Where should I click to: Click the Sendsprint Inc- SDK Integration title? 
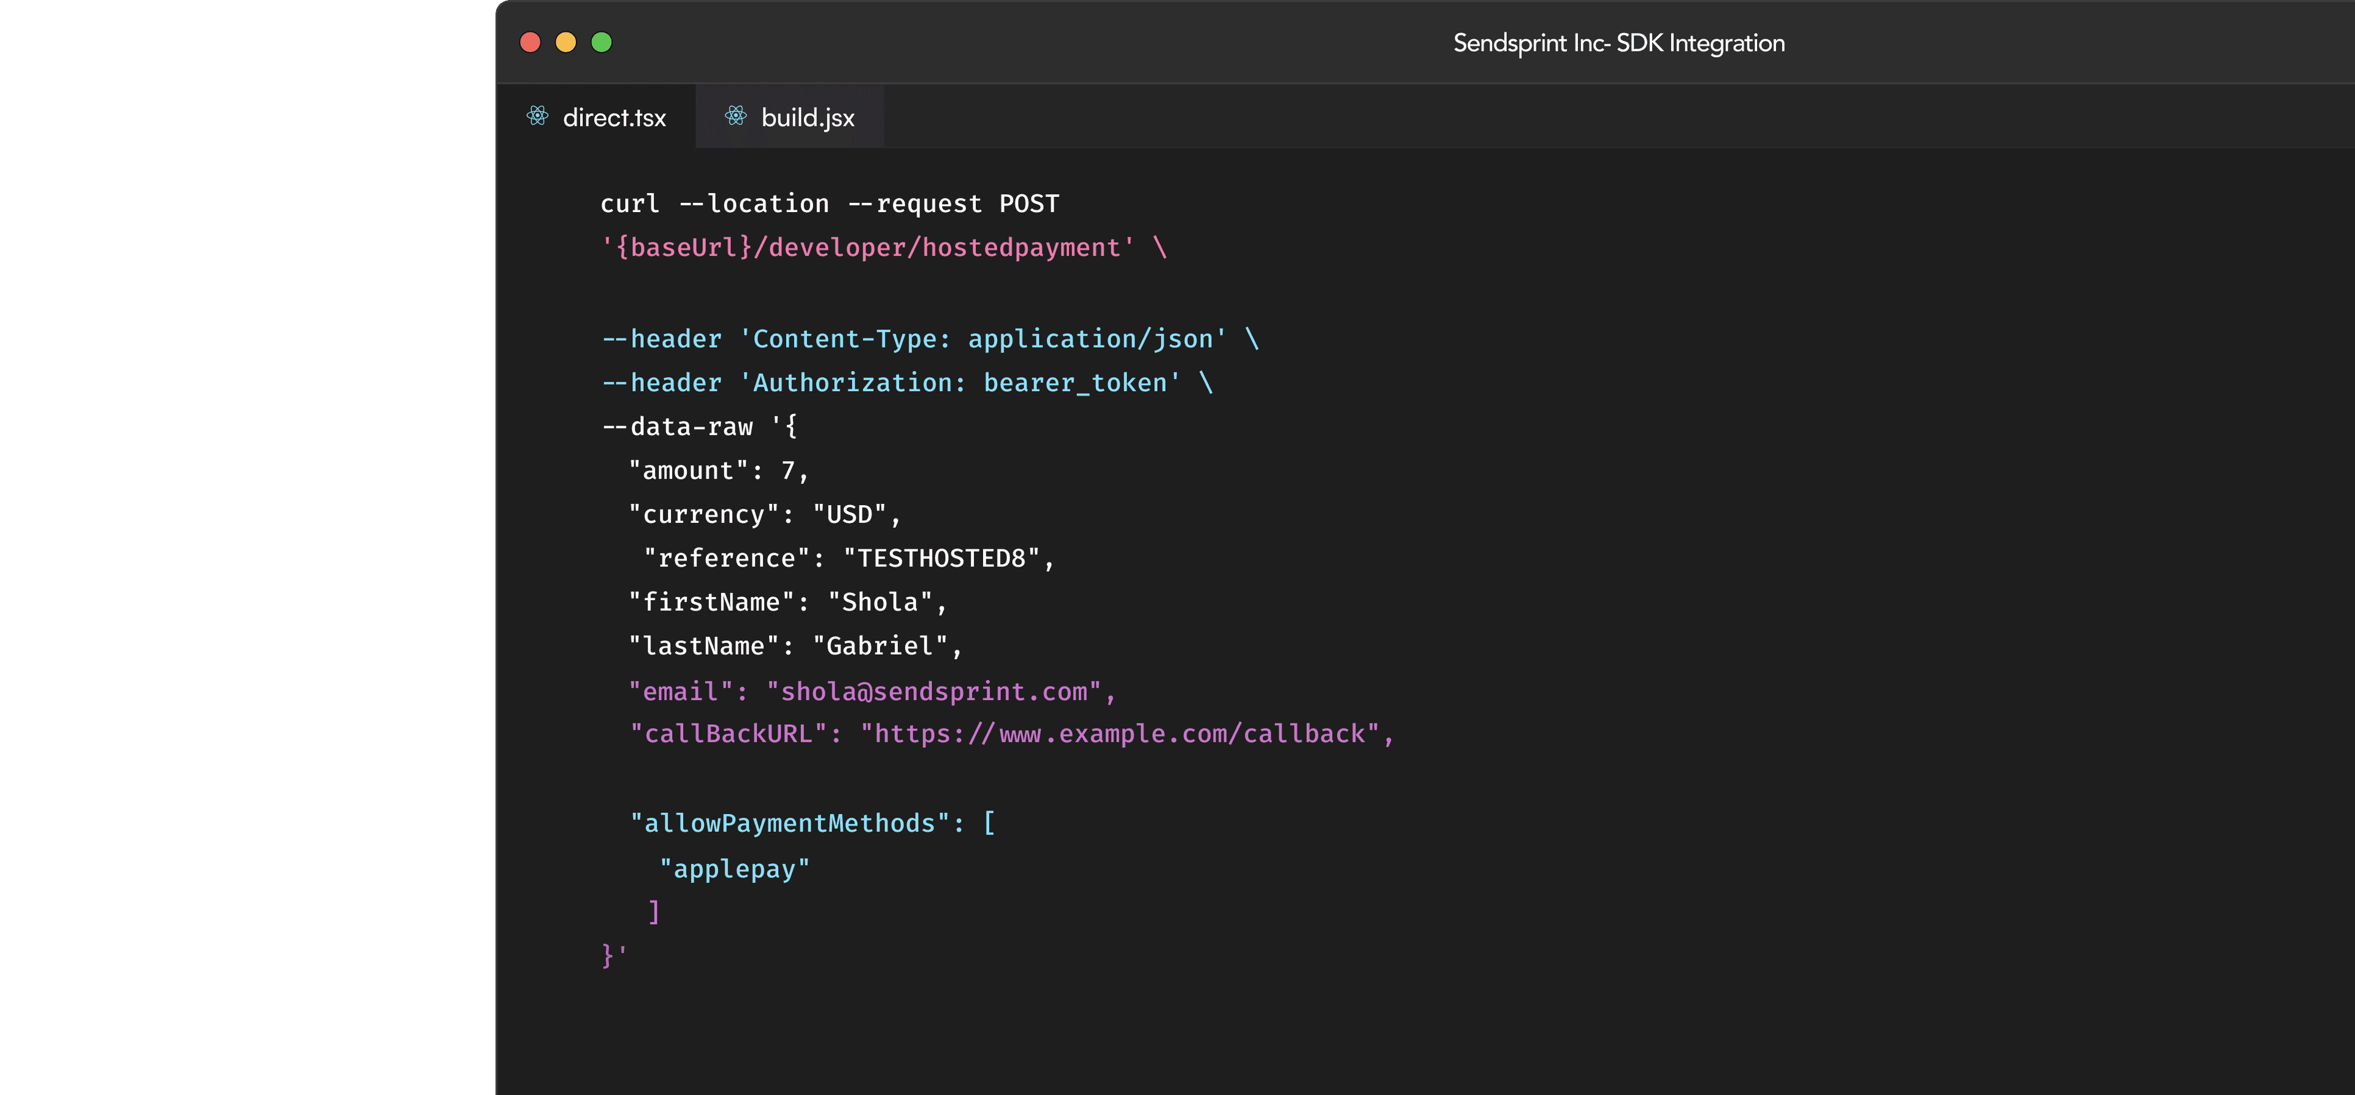[1618, 43]
